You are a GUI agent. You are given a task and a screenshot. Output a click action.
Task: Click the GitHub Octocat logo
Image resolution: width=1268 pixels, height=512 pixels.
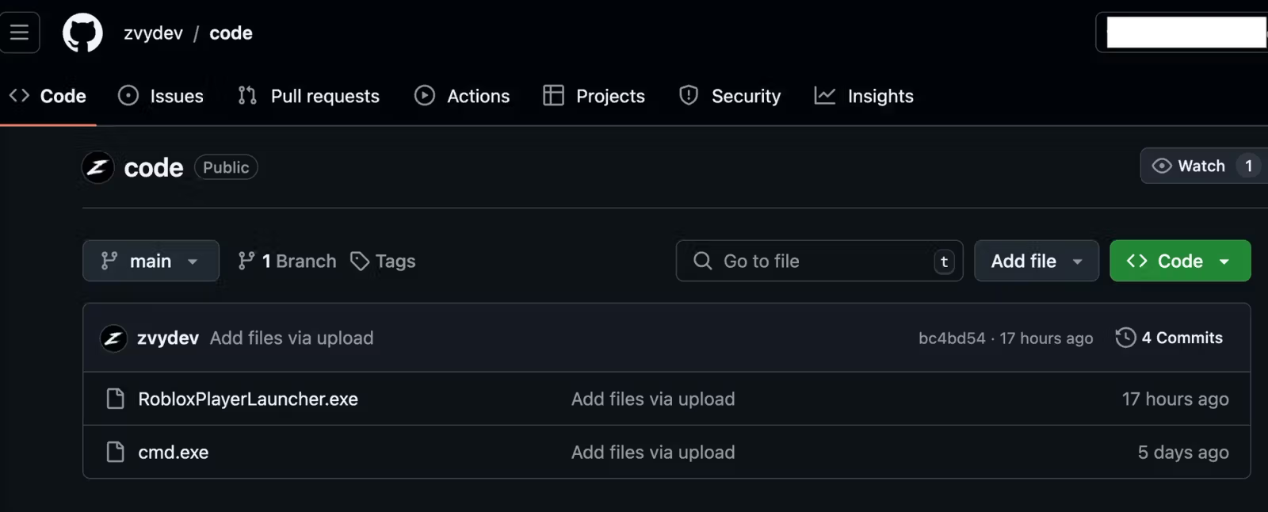point(82,32)
